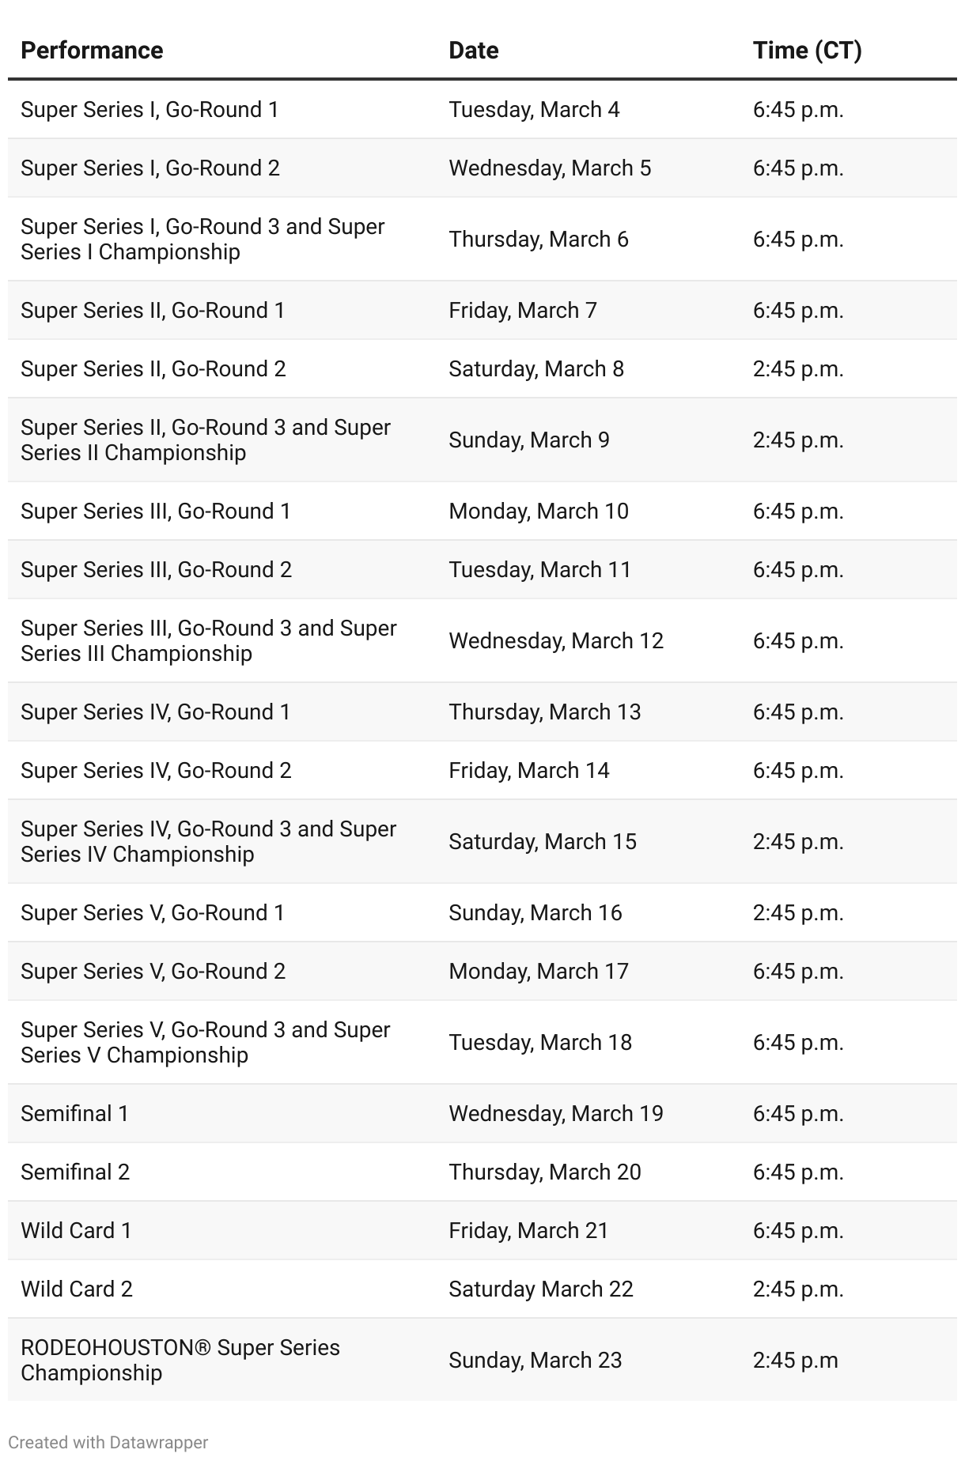
Task: Click the Date column header
Action: tap(474, 51)
